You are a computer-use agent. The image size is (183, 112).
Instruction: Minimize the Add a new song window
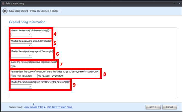click(175, 3)
